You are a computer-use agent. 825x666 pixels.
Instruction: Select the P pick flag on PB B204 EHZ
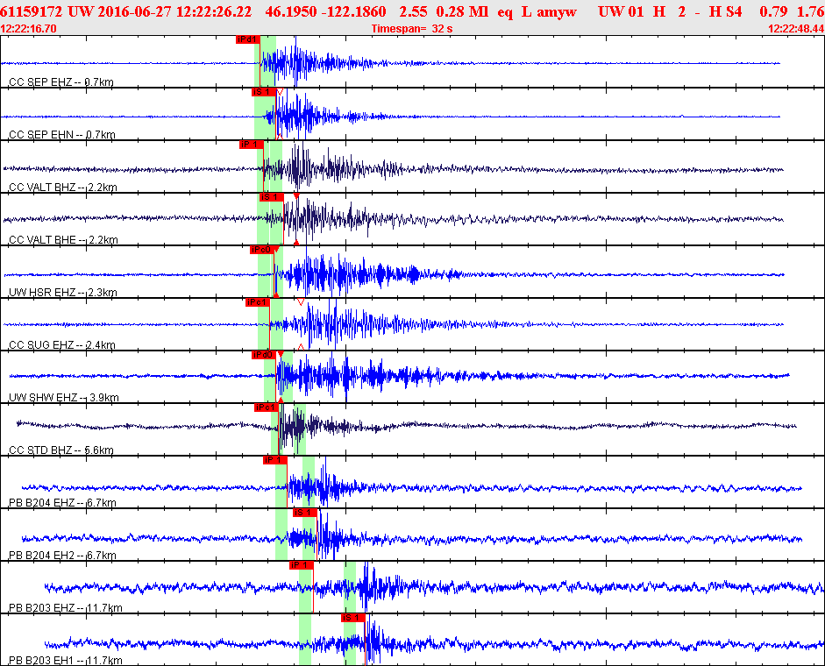pos(274,460)
